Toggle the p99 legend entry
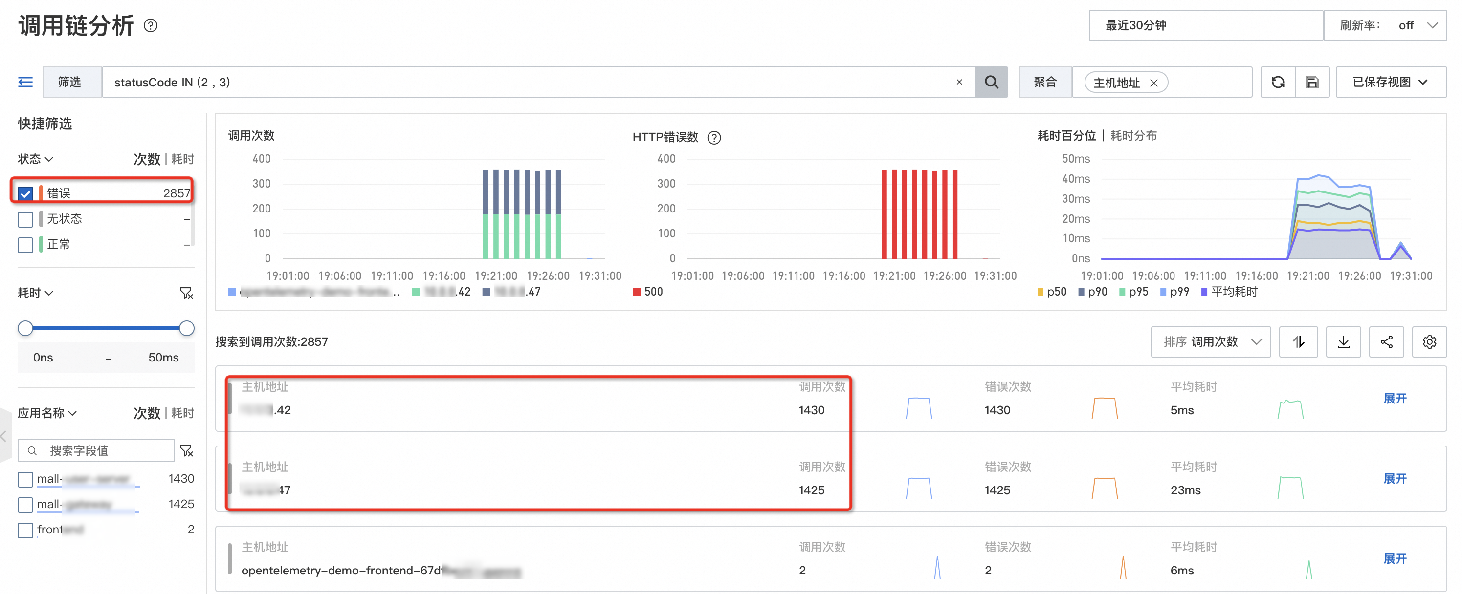Viewport: 1462px width, 594px height. (1174, 292)
